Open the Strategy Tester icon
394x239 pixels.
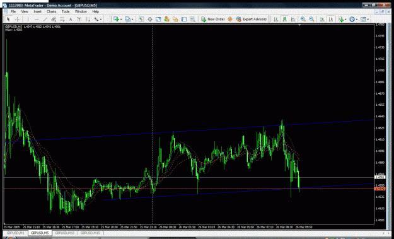pyautogui.click(x=193, y=19)
